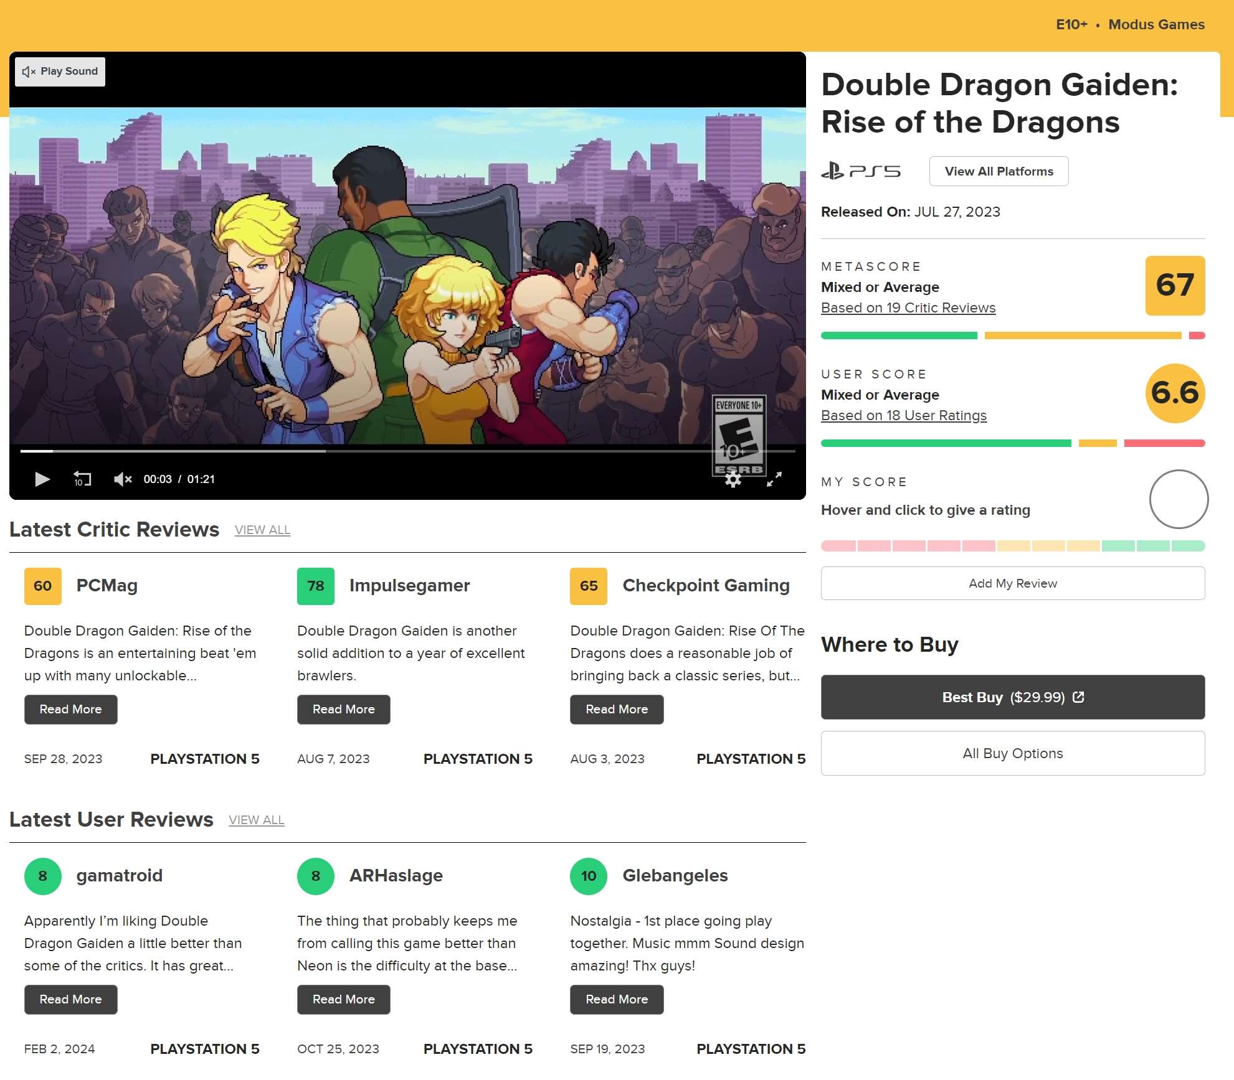Click the Metascore 67 badge
The image size is (1234, 1080).
pyautogui.click(x=1175, y=285)
